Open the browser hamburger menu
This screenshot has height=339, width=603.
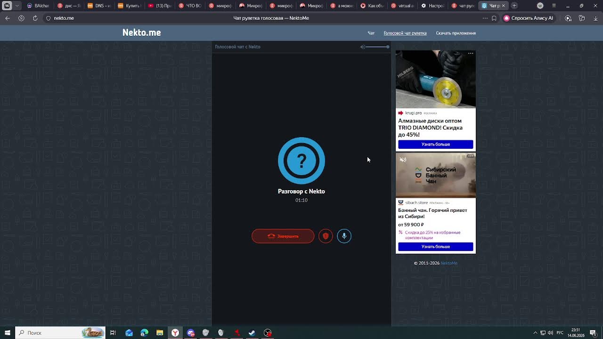click(x=554, y=6)
